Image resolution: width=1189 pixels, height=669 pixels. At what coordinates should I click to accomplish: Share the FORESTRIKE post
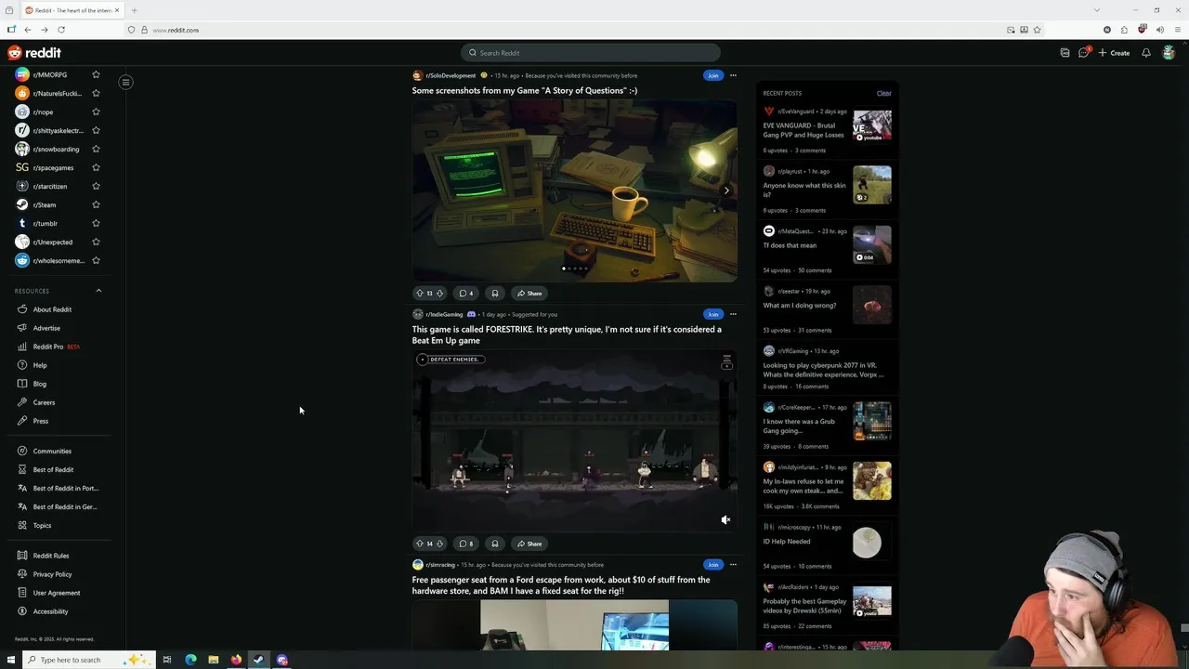pos(529,544)
